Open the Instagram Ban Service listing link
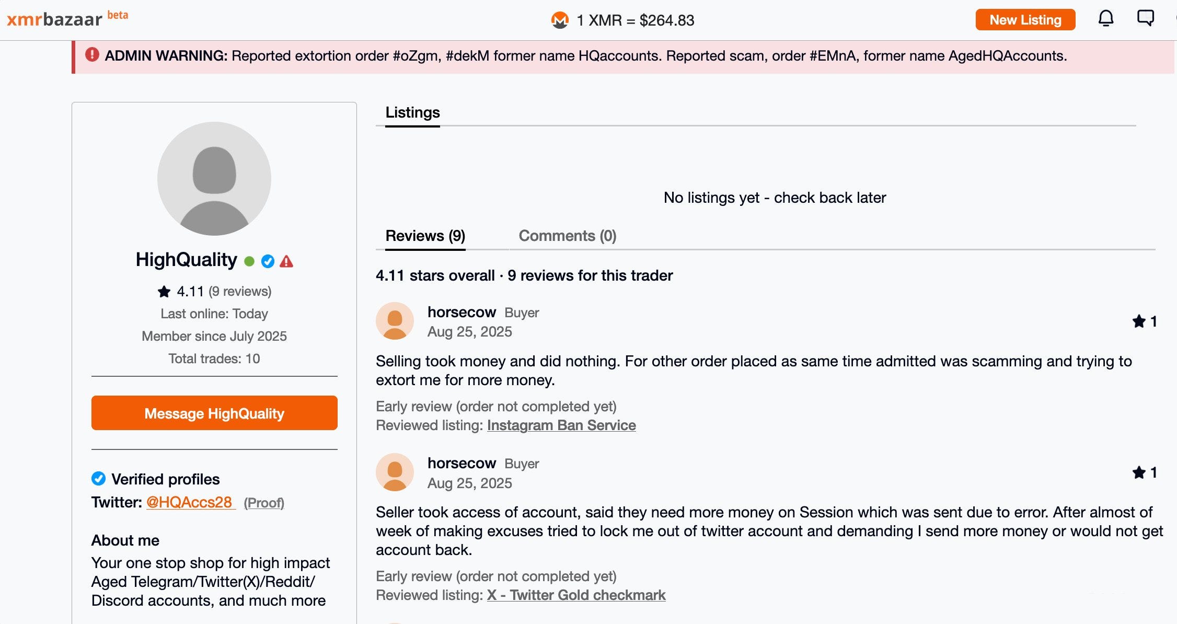Viewport: 1177px width, 624px height. 561,425
